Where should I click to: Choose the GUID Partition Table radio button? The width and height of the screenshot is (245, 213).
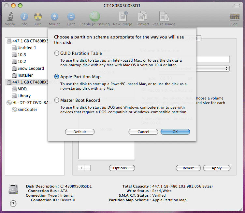tap(57, 53)
